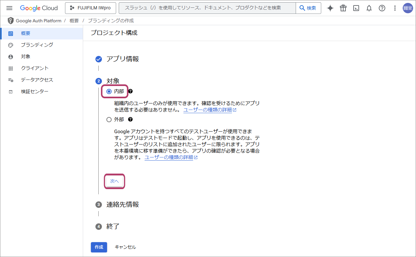This screenshot has width=416, height=257.
Task: Open the hamburger navigation menu
Action: tap(9, 8)
